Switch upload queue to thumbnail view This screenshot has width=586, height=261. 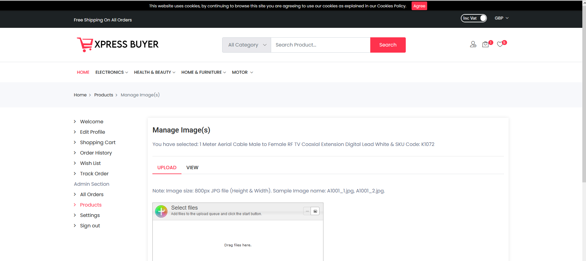[315, 211]
